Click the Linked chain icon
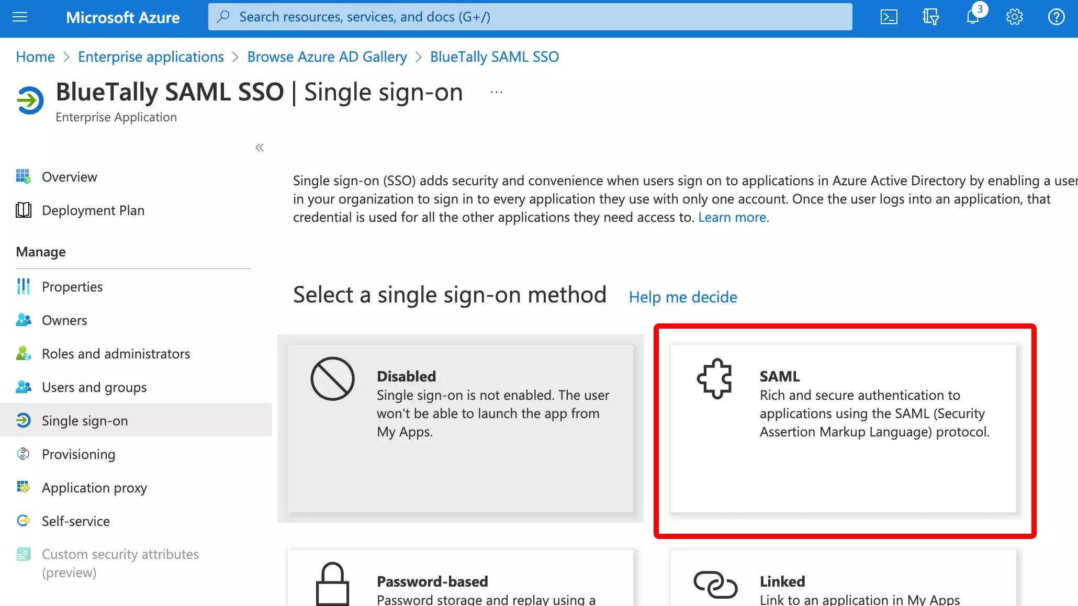This screenshot has height=606, width=1078. 715,584
